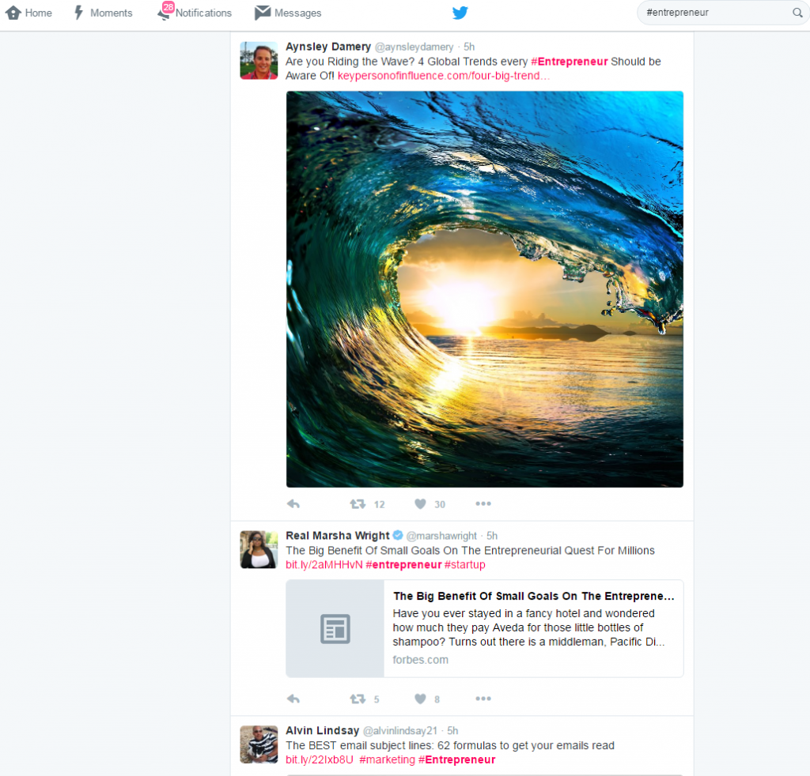The height and width of the screenshot is (776, 810).
Task: Click the Alvin Lindsay name
Action: pyautogui.click(x=323, y=731)
